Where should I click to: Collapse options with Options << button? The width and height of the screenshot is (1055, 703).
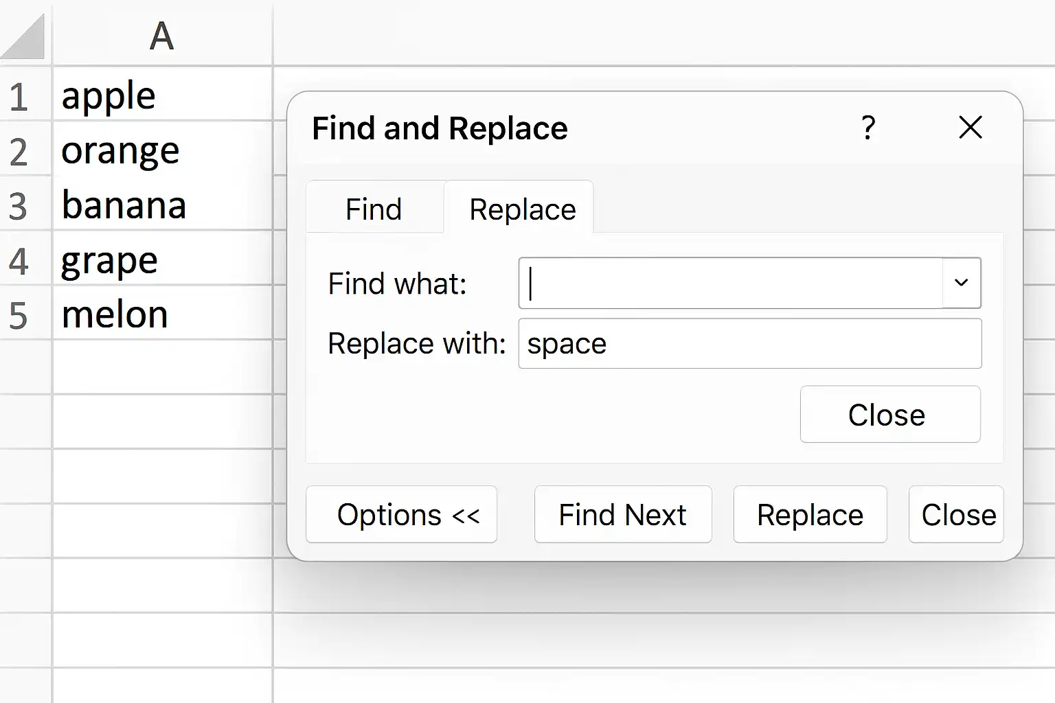402,514
